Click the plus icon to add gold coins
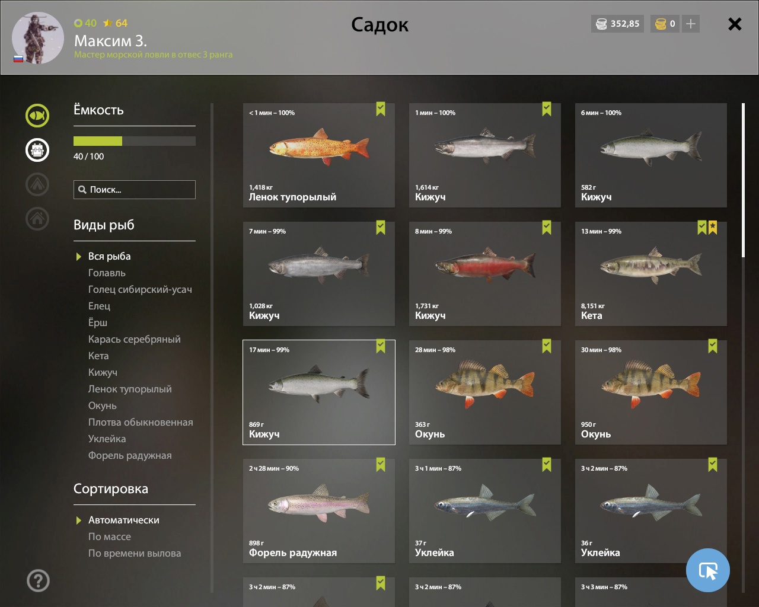 click(x=691, y=24)
